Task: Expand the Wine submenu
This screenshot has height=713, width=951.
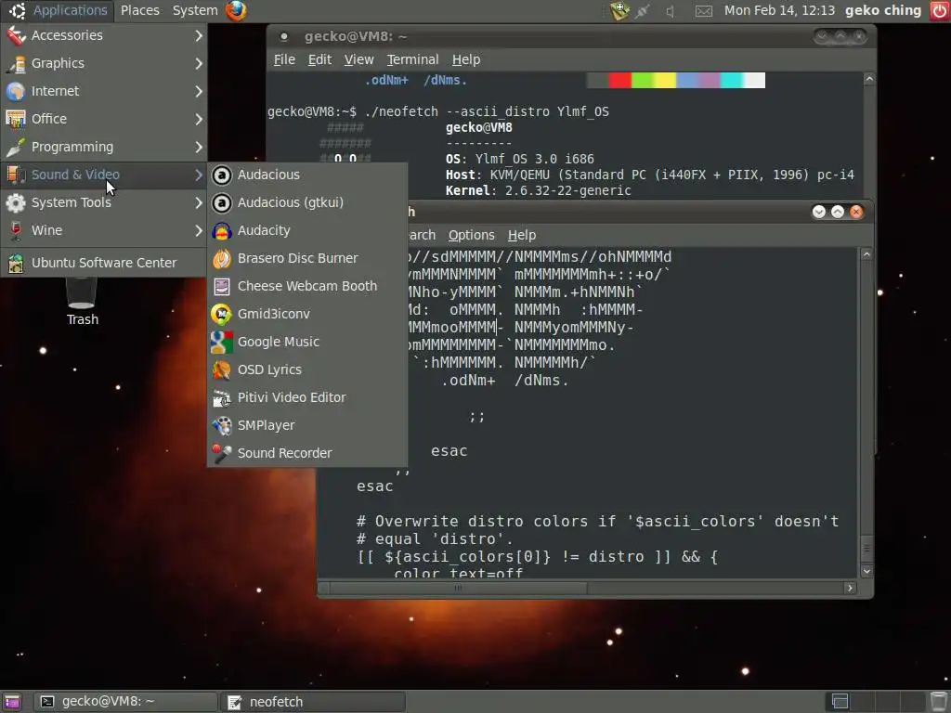Action: (x=104, y=230)
